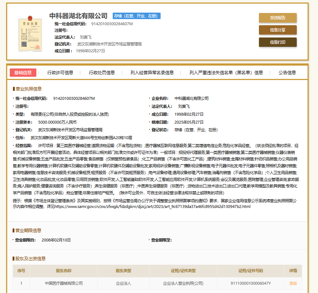Viewport: 318px width, 293px height.
Task: Click the 证照/证件号码 column header
Action: pyautogui.click(x=251, y=271)
